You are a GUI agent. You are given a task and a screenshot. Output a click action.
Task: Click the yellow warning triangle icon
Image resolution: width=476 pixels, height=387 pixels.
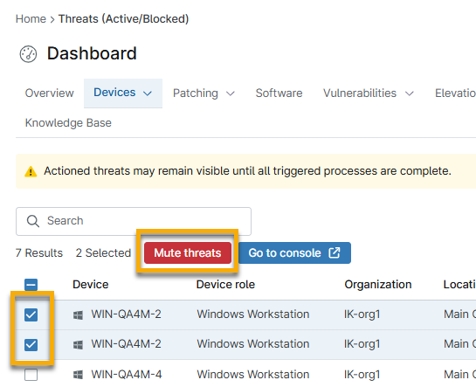pyautogui.click(x=31, y=171)
